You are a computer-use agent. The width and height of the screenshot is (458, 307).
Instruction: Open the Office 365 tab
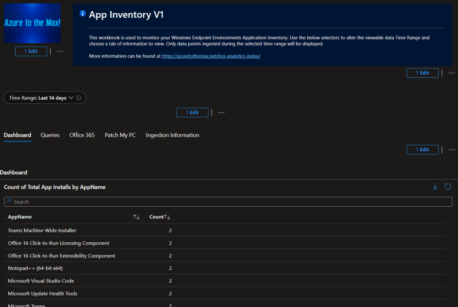pos(82,135)
